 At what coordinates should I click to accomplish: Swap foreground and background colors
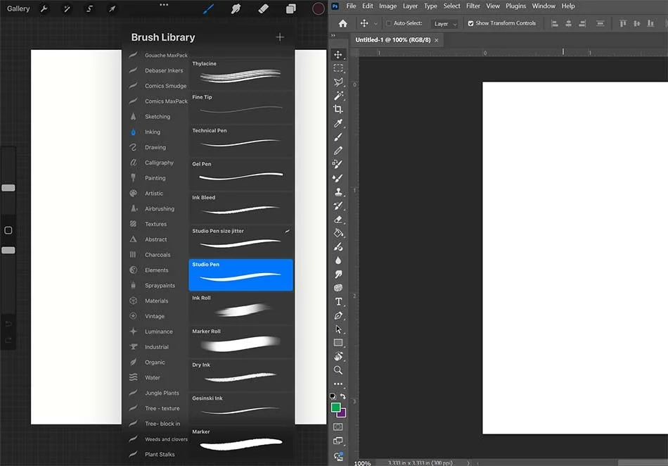coord(343,396)
